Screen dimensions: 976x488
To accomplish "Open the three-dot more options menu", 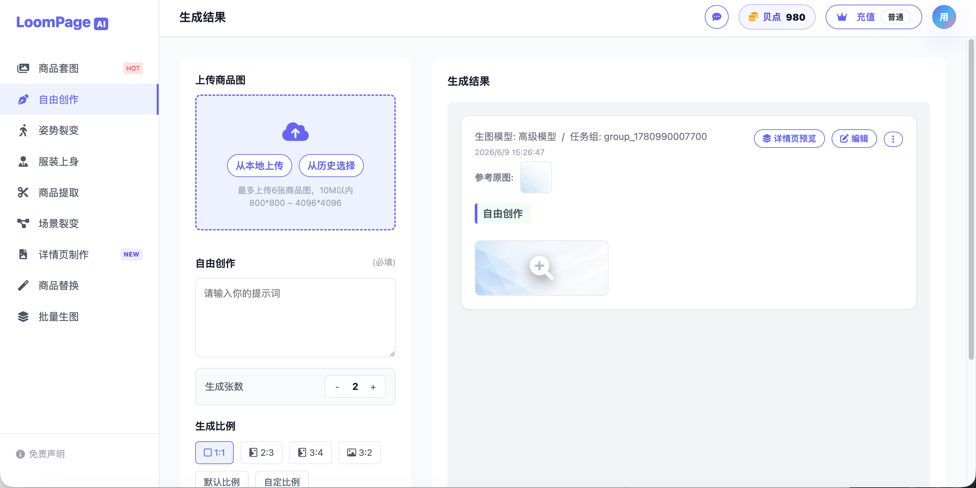I will pyautogui.click(x=893, y=139).
